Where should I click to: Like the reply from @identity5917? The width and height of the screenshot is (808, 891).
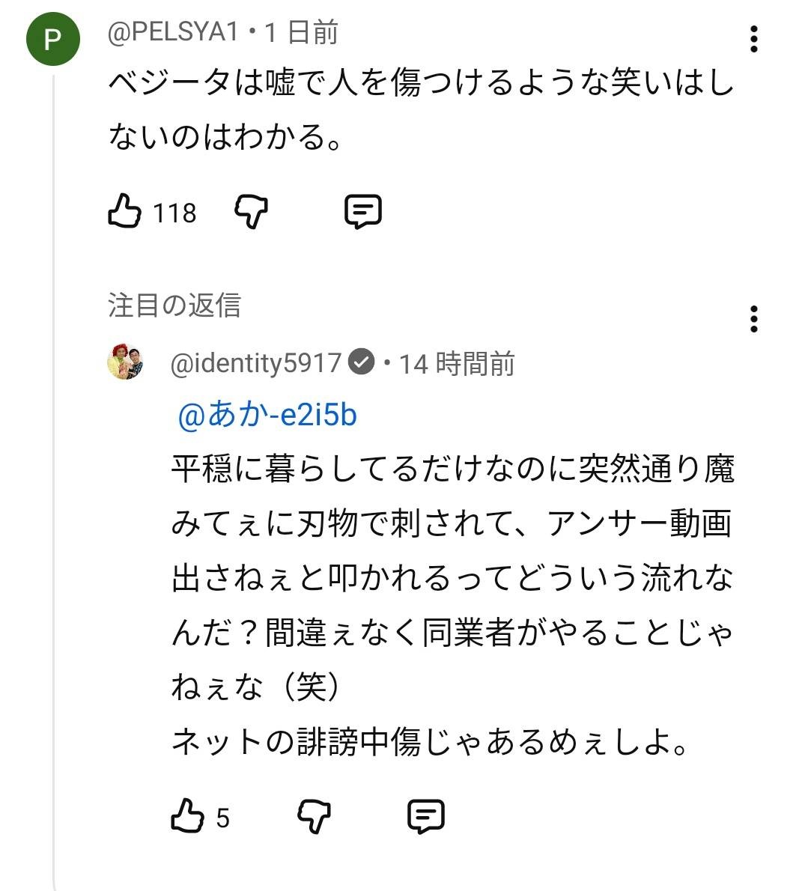point(187,816)
